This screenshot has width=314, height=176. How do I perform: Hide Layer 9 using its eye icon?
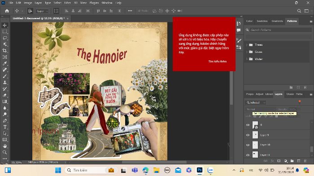coord(248,135)
